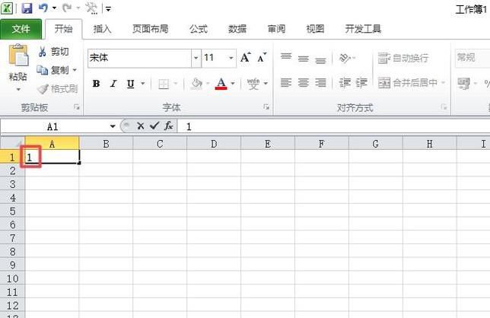Toggle italic formatting
This screenshot has height=318, width=490.
click(x=114, y=84)
